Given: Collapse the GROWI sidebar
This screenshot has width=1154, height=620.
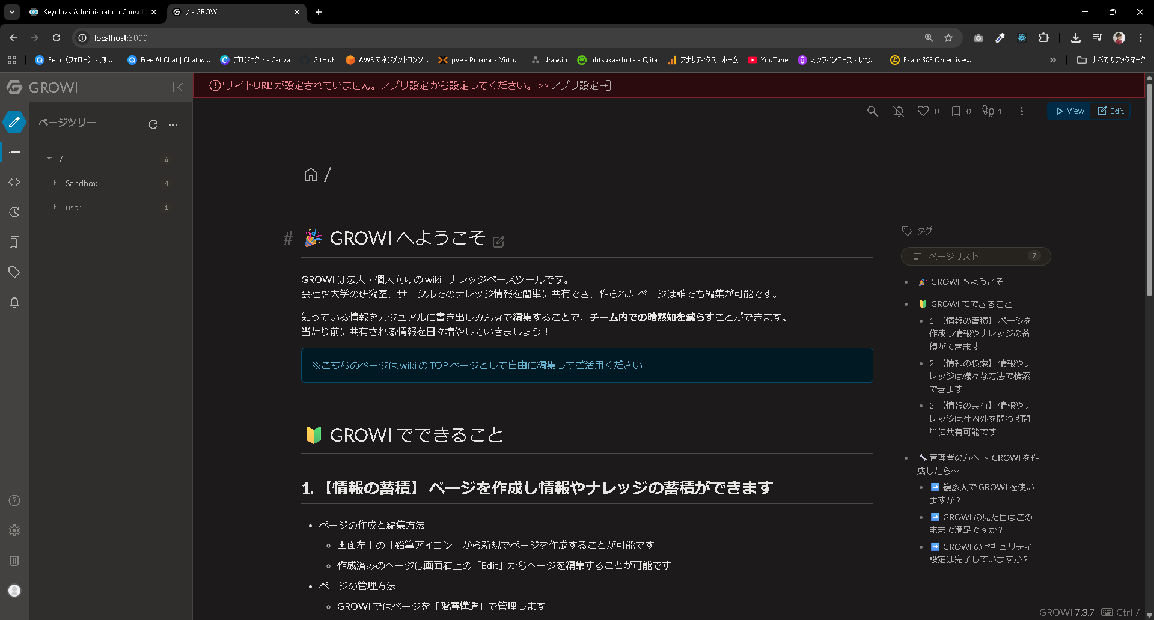Looking at the screenshot, I should tap(178, 87).
